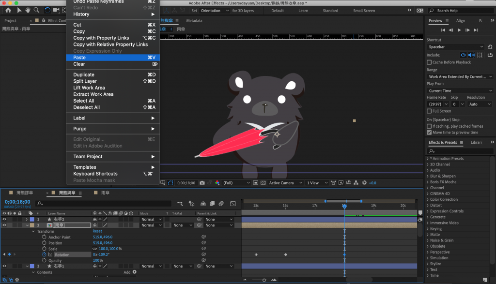Switch to the 雨傘 timeline tab
Screen dimensions: 496x284
tap(105, 193)
